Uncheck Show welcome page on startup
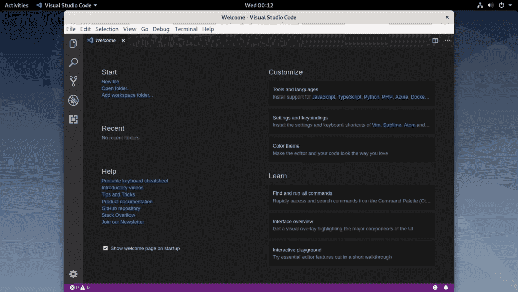The image size is (518, 292). 106,248
